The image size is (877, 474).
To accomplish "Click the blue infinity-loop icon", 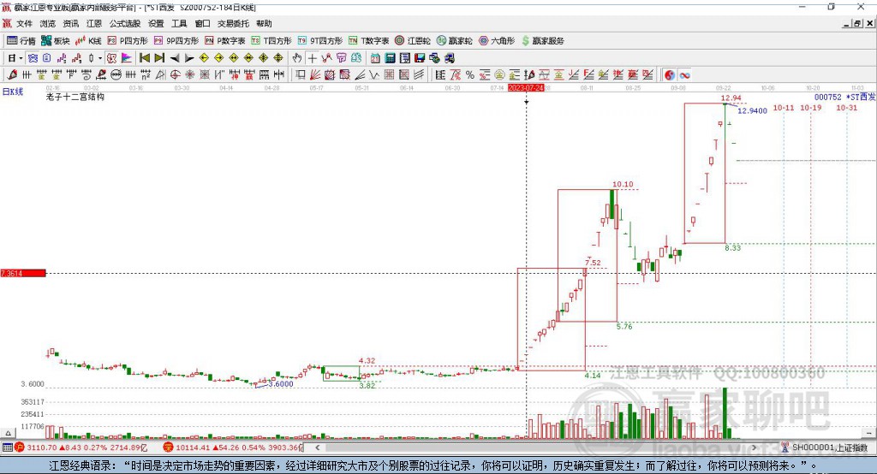I will (x=684, y=75).
